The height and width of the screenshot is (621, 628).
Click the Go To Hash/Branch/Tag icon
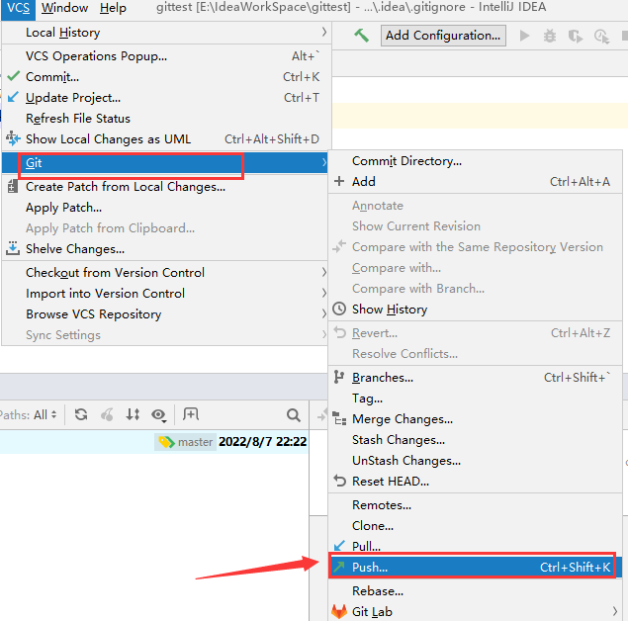[191, 414]
